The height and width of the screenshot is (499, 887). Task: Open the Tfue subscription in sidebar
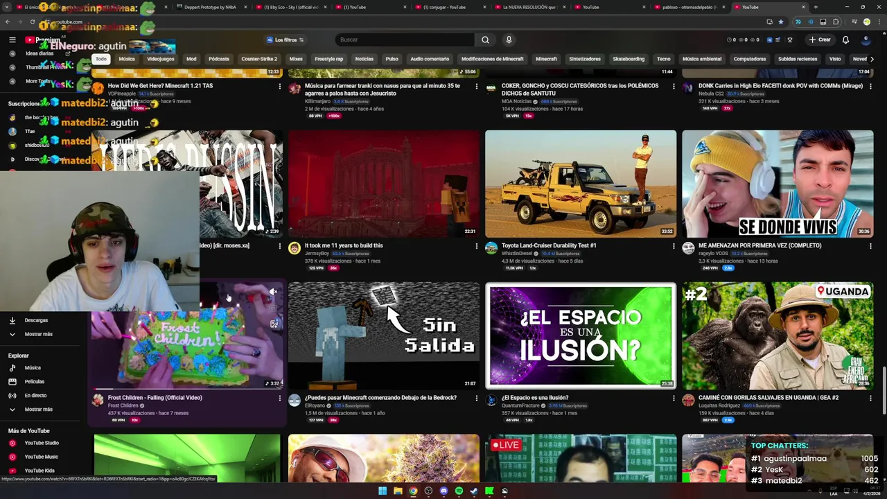click(30, 131)
